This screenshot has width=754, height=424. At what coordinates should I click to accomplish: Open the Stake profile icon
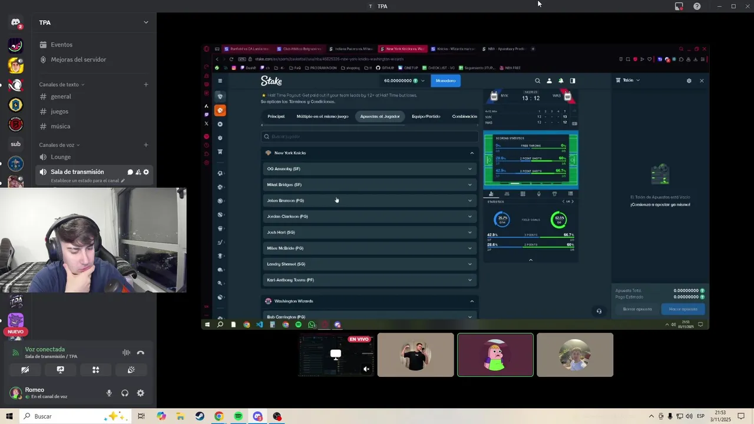click(x=549, y=81)
